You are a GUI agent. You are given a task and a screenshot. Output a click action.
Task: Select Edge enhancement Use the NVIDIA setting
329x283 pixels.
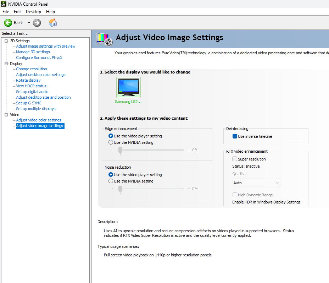[111, 142]
